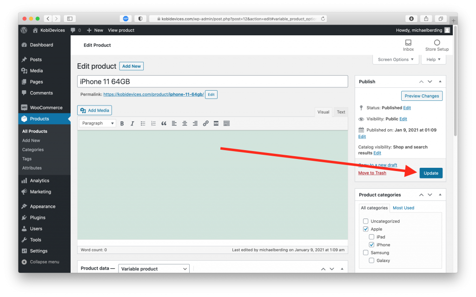The image size is (476, 297).
Task: Show Safari sidebar
Action: click(70, 19)
